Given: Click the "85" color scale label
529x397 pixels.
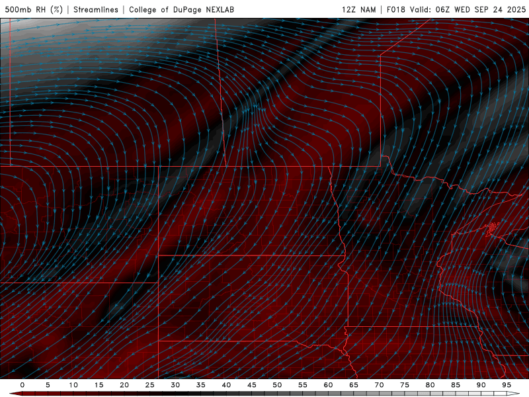Looking at the screenshot, I should (x=456, y=385).
